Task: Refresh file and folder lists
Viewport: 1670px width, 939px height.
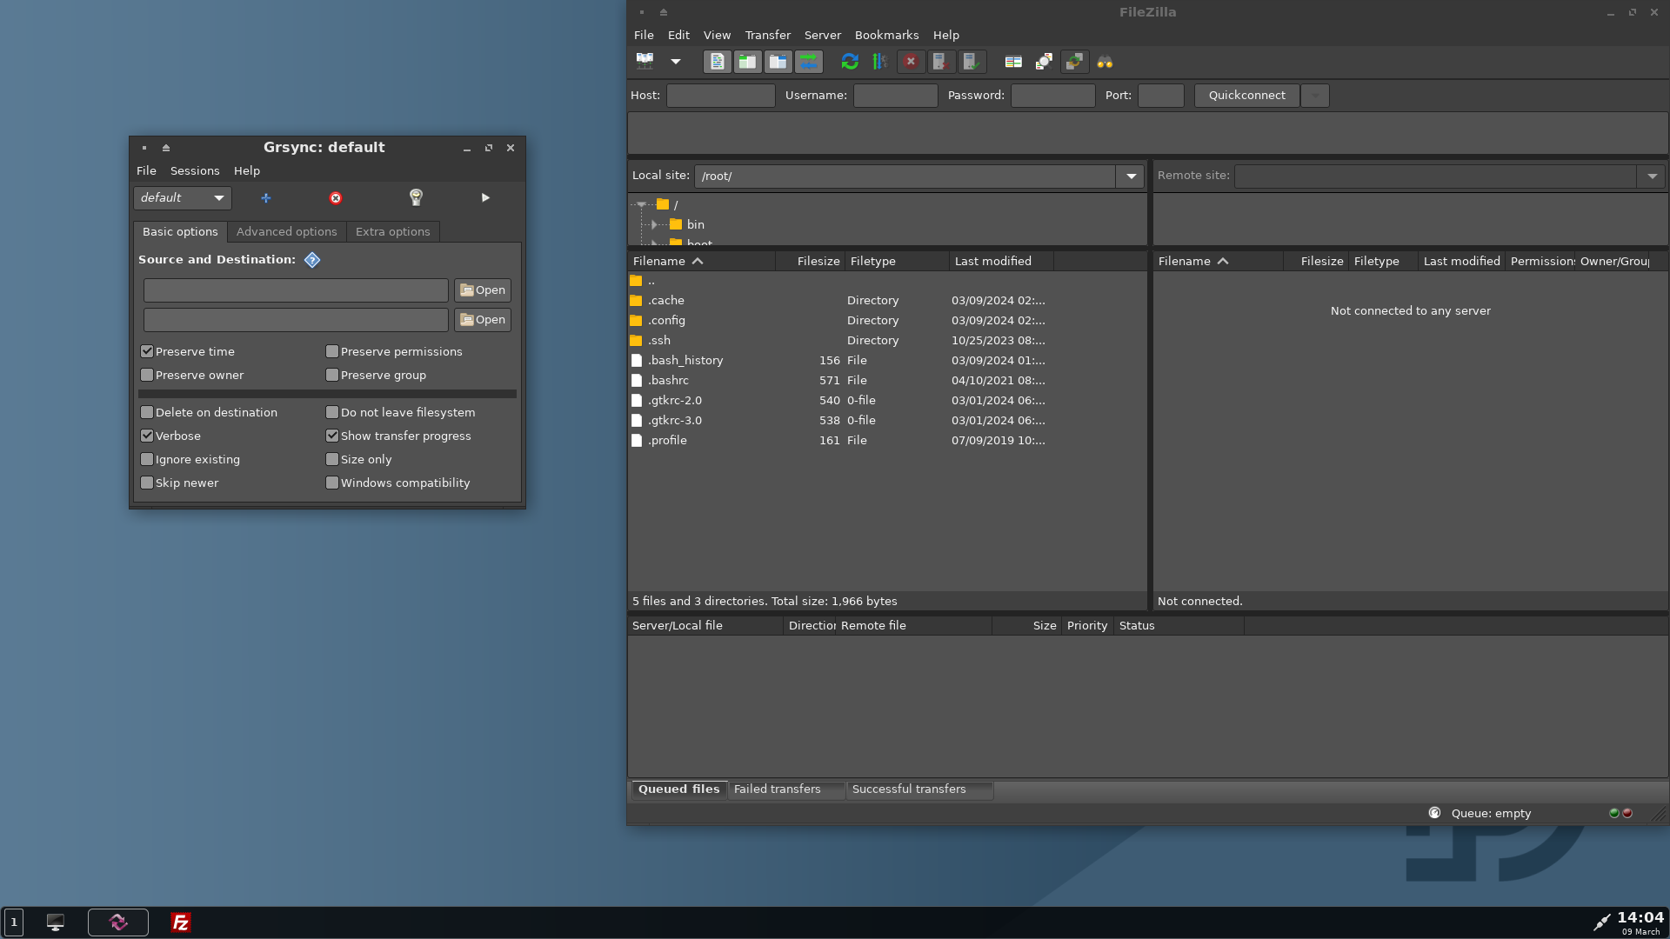Action: pyautogui.click(x=850, y=62)
